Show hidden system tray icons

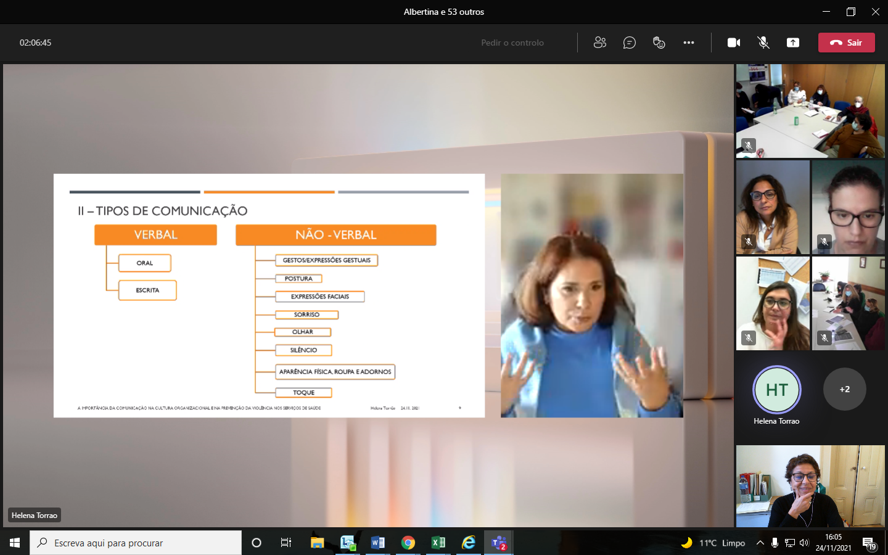pos(760,543)
